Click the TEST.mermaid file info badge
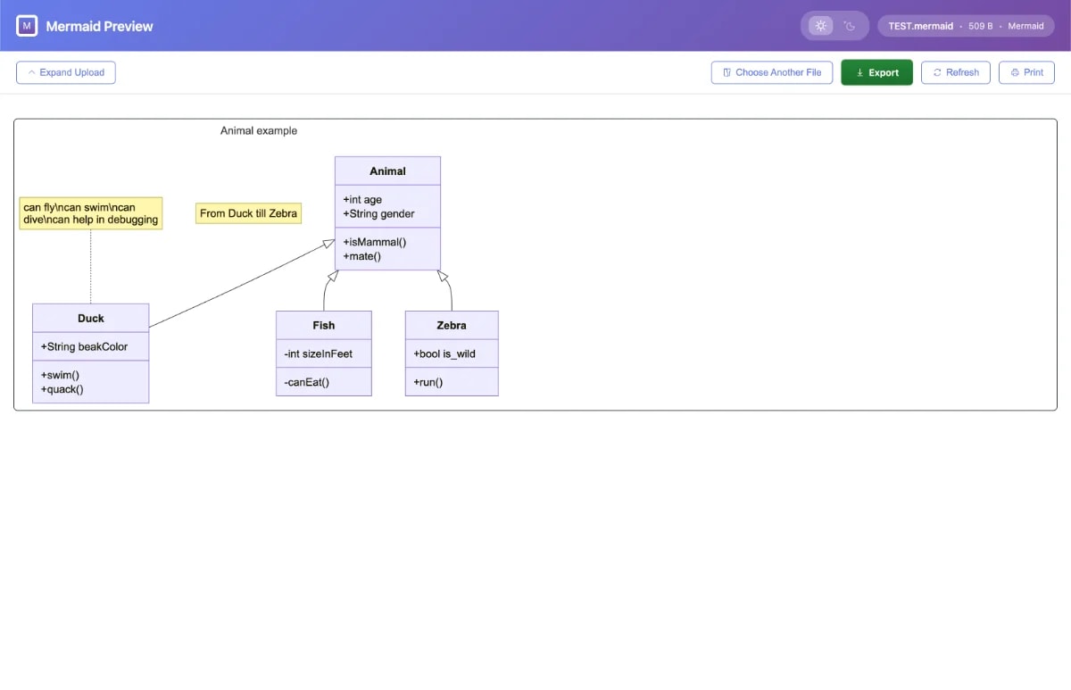 coord(966,26)
